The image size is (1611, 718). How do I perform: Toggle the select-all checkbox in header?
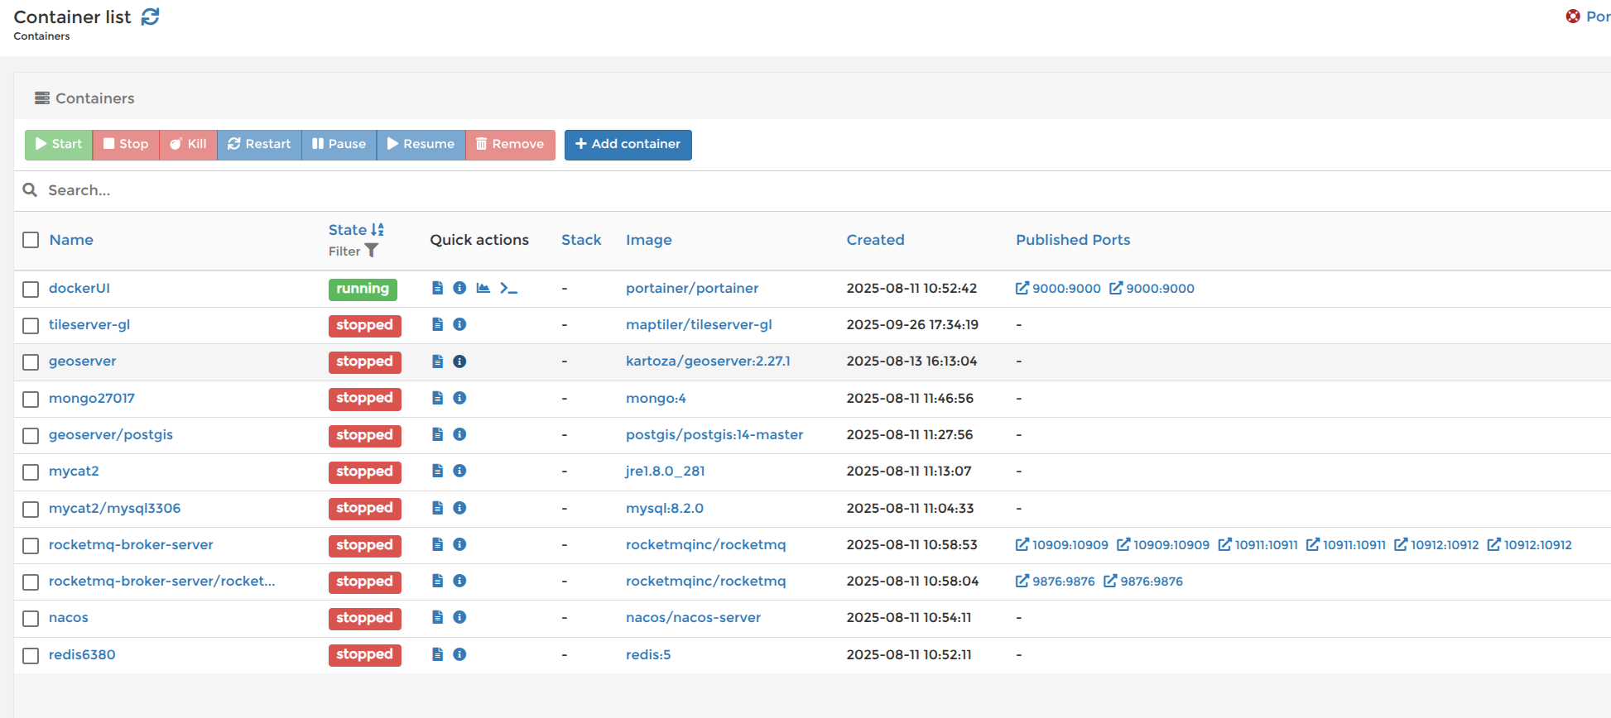(x=31, y=240)
